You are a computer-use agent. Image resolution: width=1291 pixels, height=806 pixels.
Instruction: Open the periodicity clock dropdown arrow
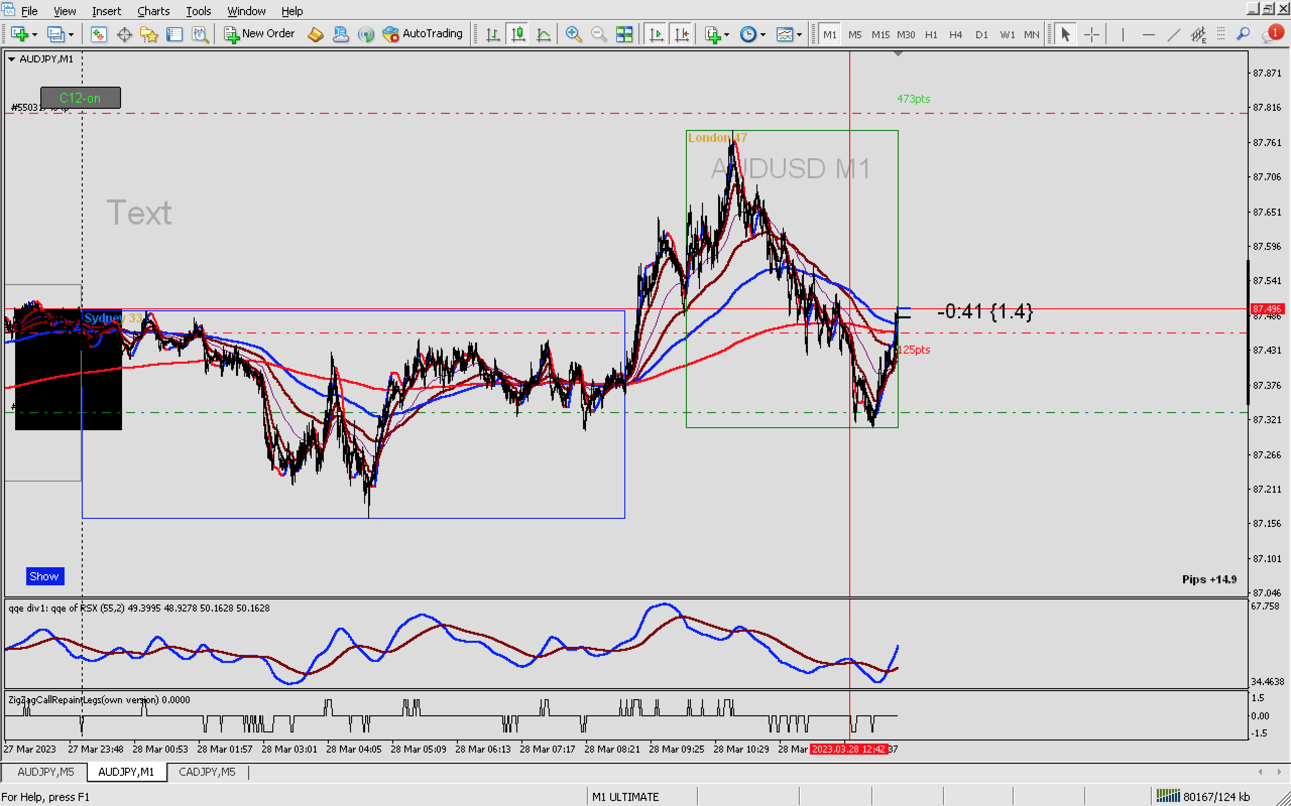(763, 35)
